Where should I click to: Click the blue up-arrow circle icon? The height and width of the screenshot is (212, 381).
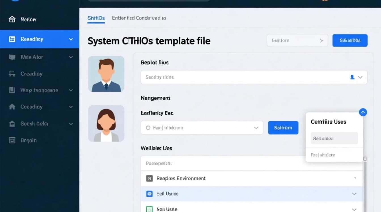(x=363, y=112)
